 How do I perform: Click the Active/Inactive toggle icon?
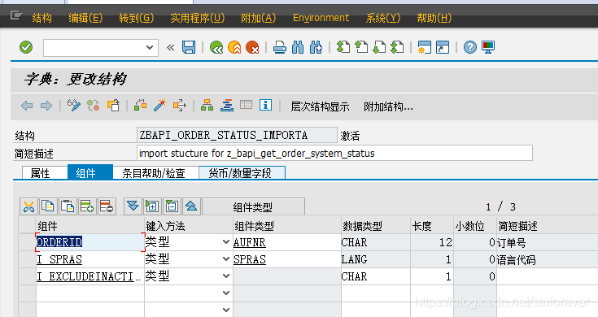93,105
